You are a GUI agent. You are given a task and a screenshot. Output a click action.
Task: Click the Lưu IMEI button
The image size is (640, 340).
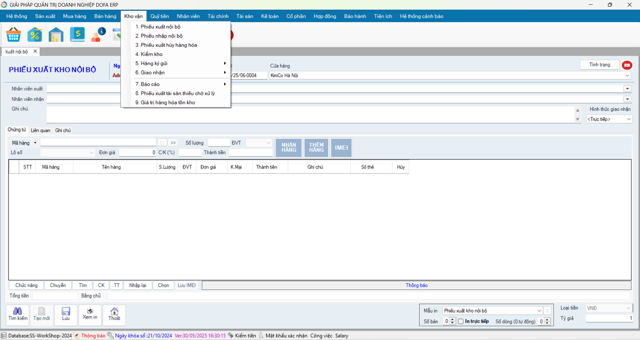coord(187,285)
